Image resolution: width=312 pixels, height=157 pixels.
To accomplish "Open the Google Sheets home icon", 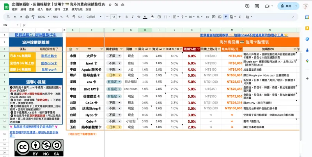I will click(x=7, y=7).
